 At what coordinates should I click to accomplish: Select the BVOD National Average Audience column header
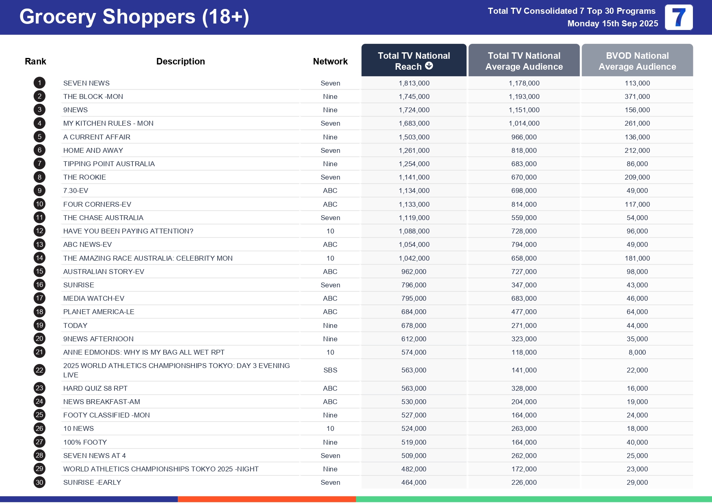637,61
